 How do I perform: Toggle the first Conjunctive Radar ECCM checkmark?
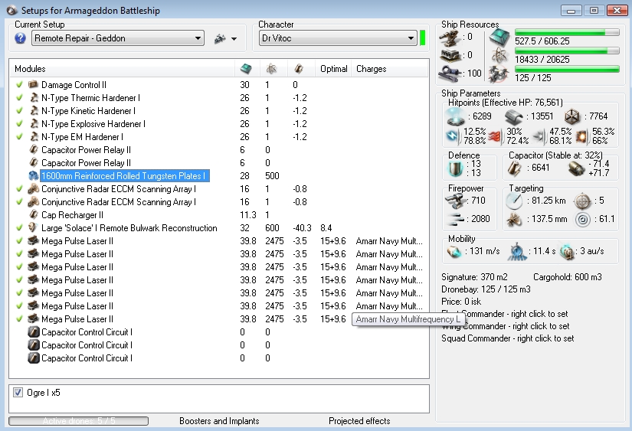click(x=19, y=188)
